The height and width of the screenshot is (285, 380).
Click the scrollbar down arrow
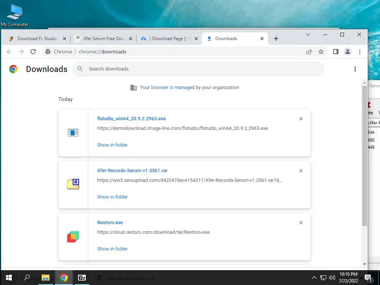tap(364, 264)
